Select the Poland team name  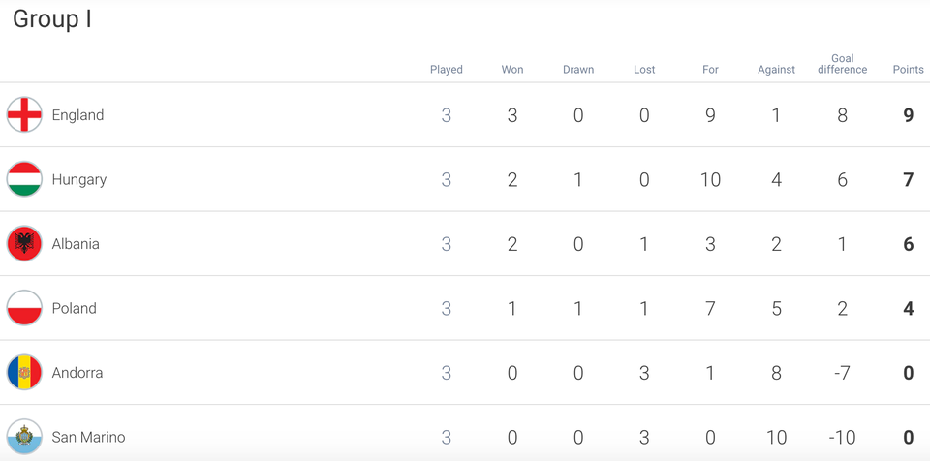(x=75, y=309)
